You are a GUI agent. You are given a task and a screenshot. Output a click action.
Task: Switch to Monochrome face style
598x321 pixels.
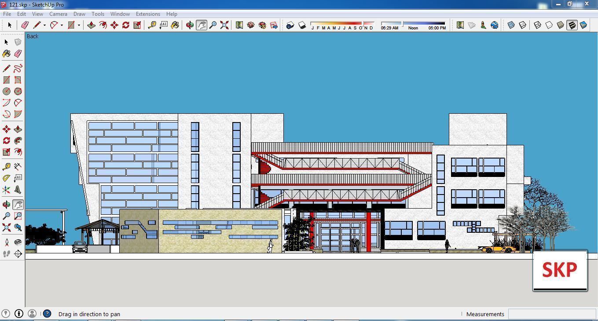[x=583, y=25]
